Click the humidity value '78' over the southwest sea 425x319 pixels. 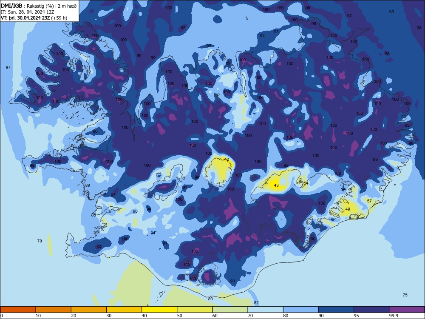40,241
